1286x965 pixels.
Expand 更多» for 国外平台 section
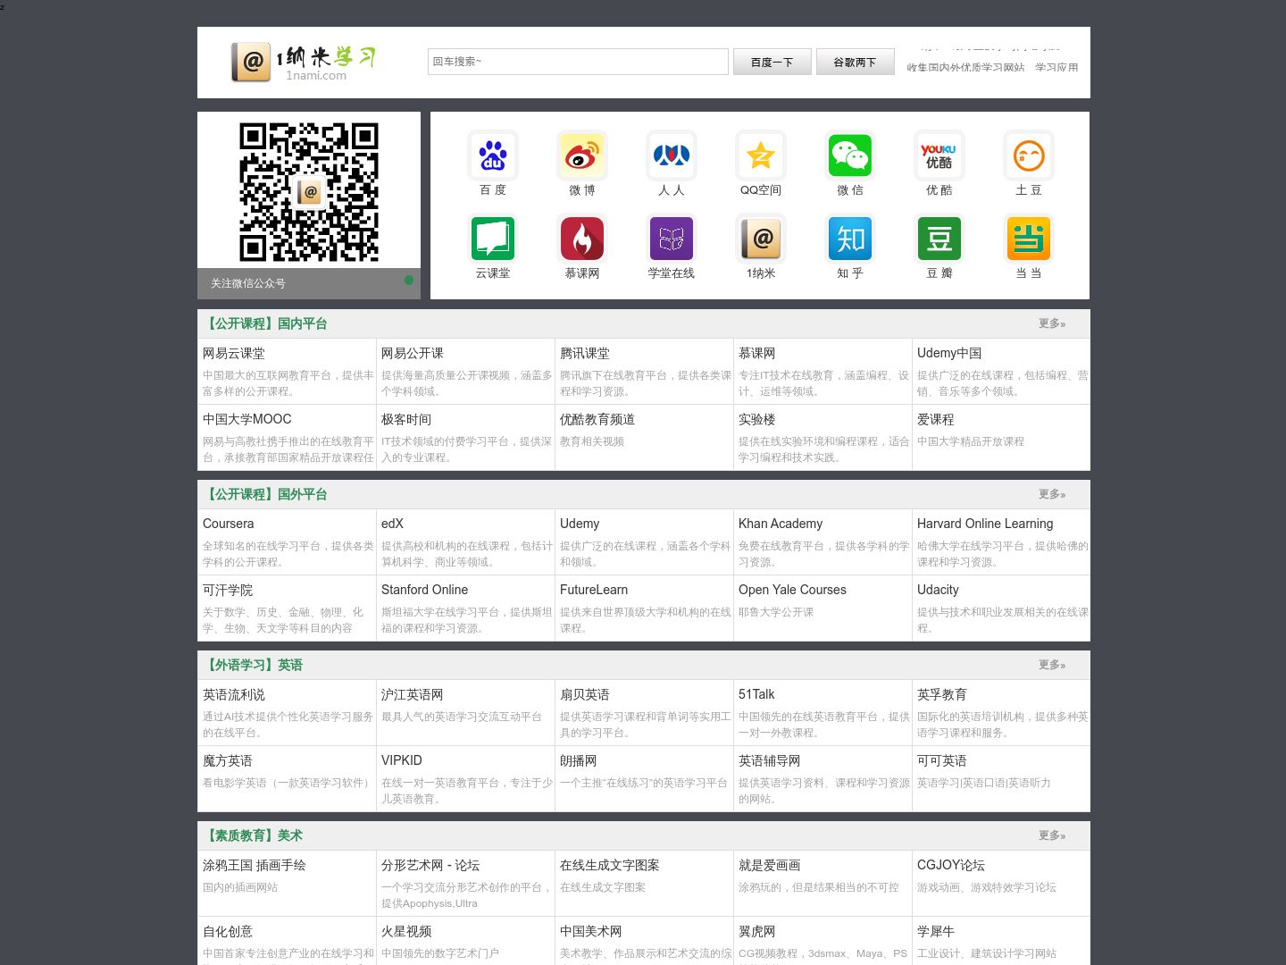tap(1052, 494)
